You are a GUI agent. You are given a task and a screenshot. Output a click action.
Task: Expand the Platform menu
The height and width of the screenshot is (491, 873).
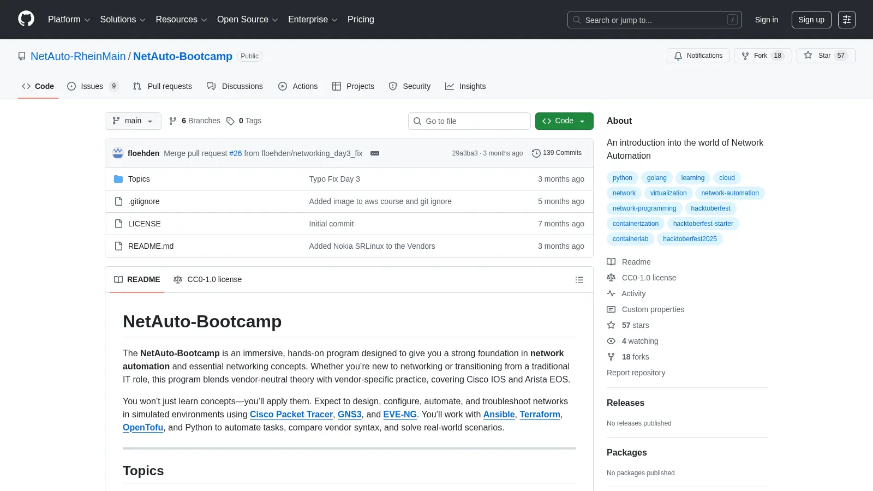coord(69,20)
